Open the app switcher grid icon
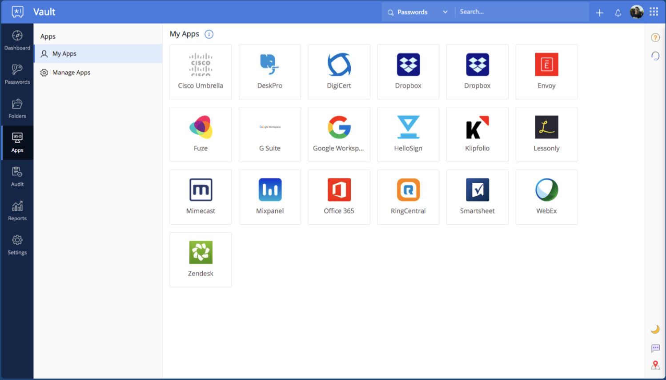This screenshot has width=666, height=380. tap(654, 12)
